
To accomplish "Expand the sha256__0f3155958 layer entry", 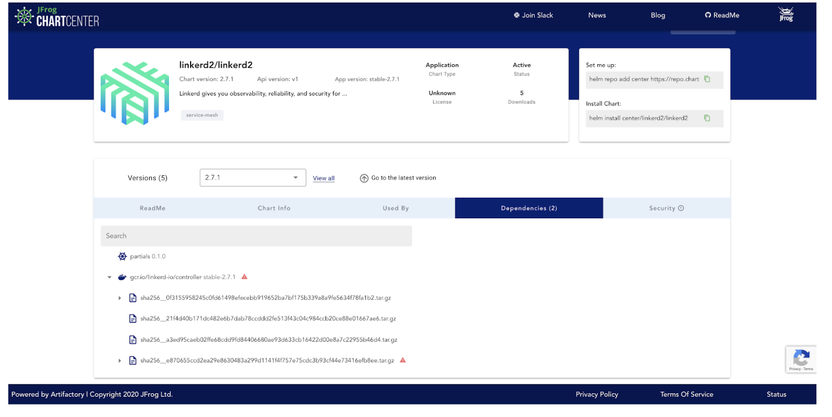I will 120,298.
